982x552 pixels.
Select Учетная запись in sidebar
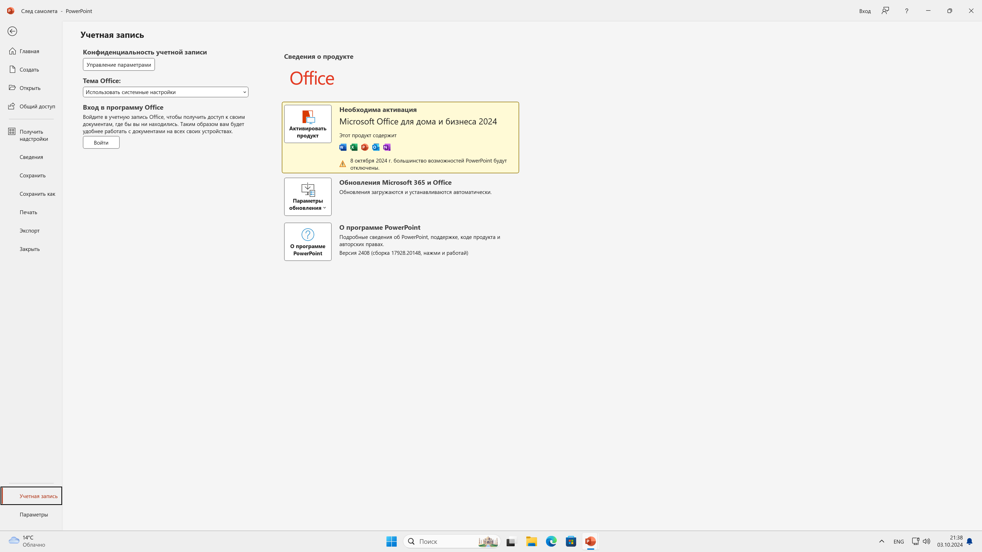(x=31, y=496)
